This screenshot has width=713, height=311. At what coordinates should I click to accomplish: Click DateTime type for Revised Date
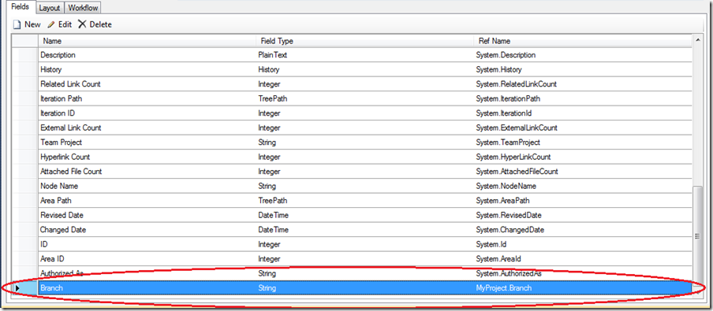coord(364,215)
